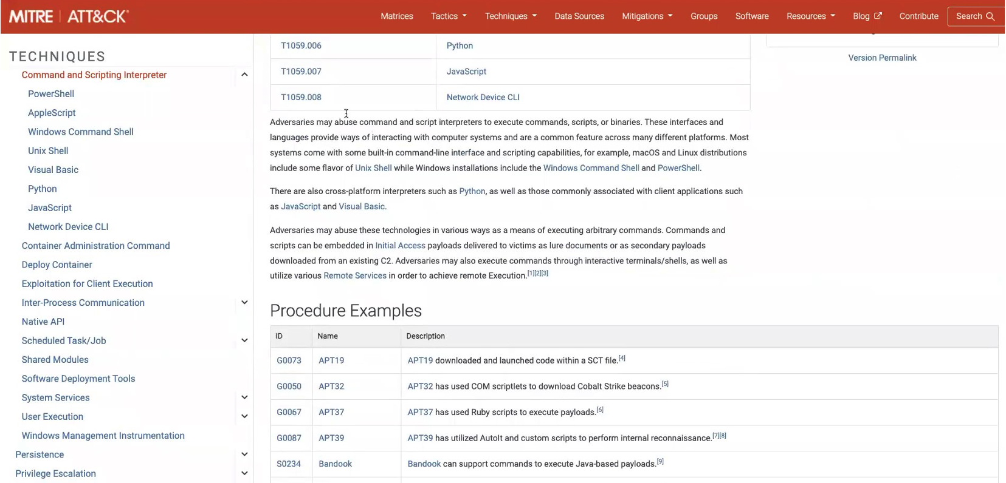
Task: Open Deploy Container technique
Action: [x=57, y=265]
